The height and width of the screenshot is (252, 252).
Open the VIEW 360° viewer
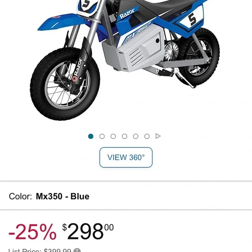[x=126, y=157]
